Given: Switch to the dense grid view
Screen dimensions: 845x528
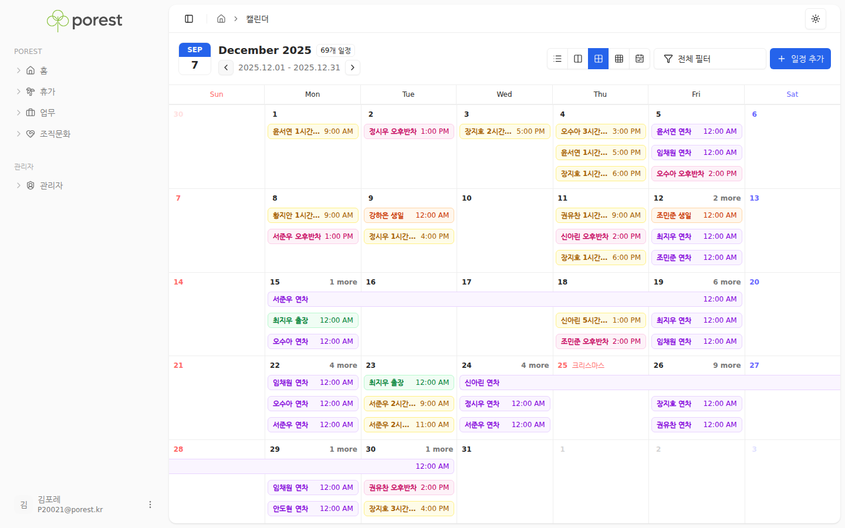Looking at the screenshot, I should click(x=619, y=59).
